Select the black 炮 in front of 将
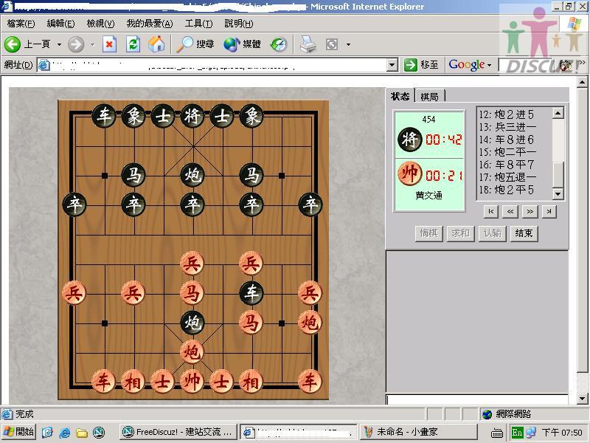Image resolution: width=590 pixels, height=443 pixels. (192, 175)
